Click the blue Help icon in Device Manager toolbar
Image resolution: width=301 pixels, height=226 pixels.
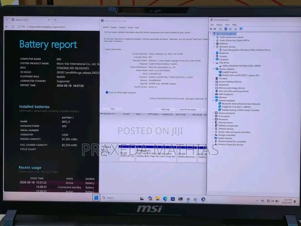(x=226, y=29)
